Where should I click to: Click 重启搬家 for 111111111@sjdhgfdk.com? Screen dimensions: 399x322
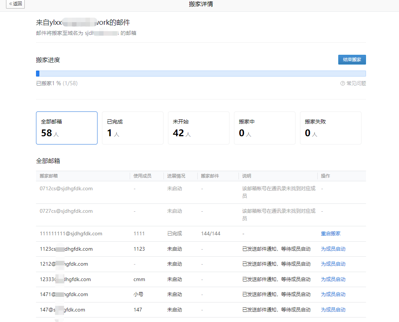[330, 233]
